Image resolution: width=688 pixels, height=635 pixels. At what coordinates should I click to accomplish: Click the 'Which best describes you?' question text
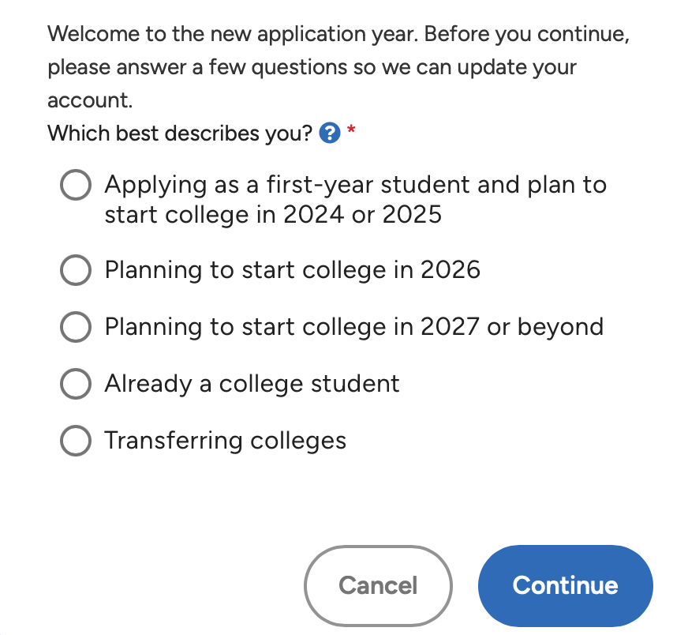(x=180, y=133)
